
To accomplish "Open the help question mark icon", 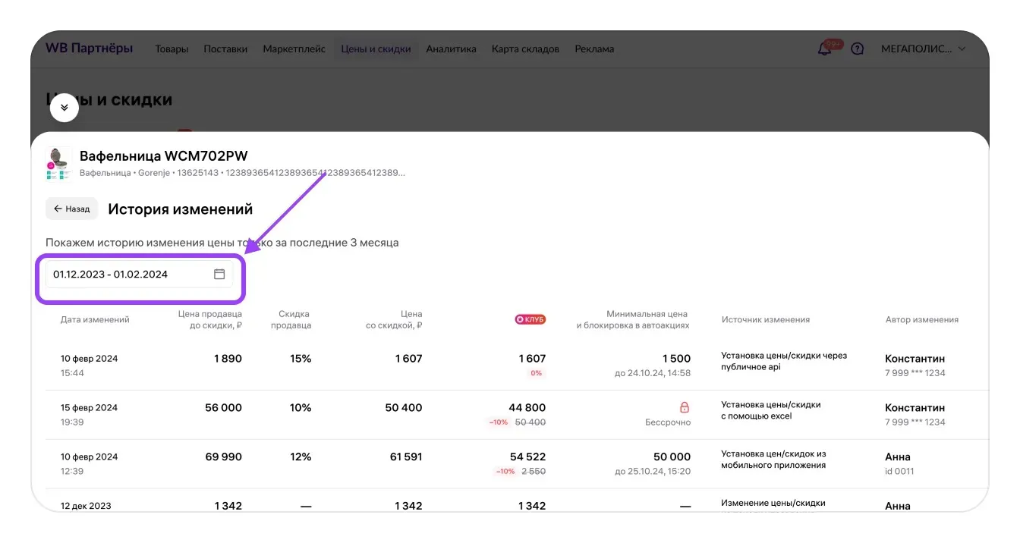I will [858, 49].
